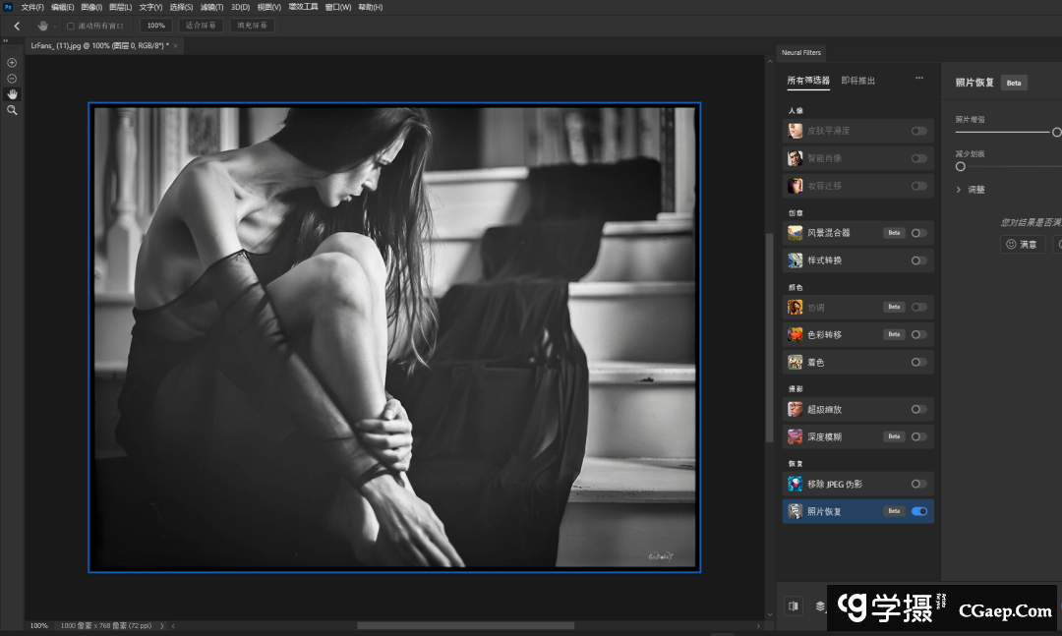The height and width of the screenshot is (636, 1062).
Task: Select the magnifier Zoom tool
Action: point(12,111)
